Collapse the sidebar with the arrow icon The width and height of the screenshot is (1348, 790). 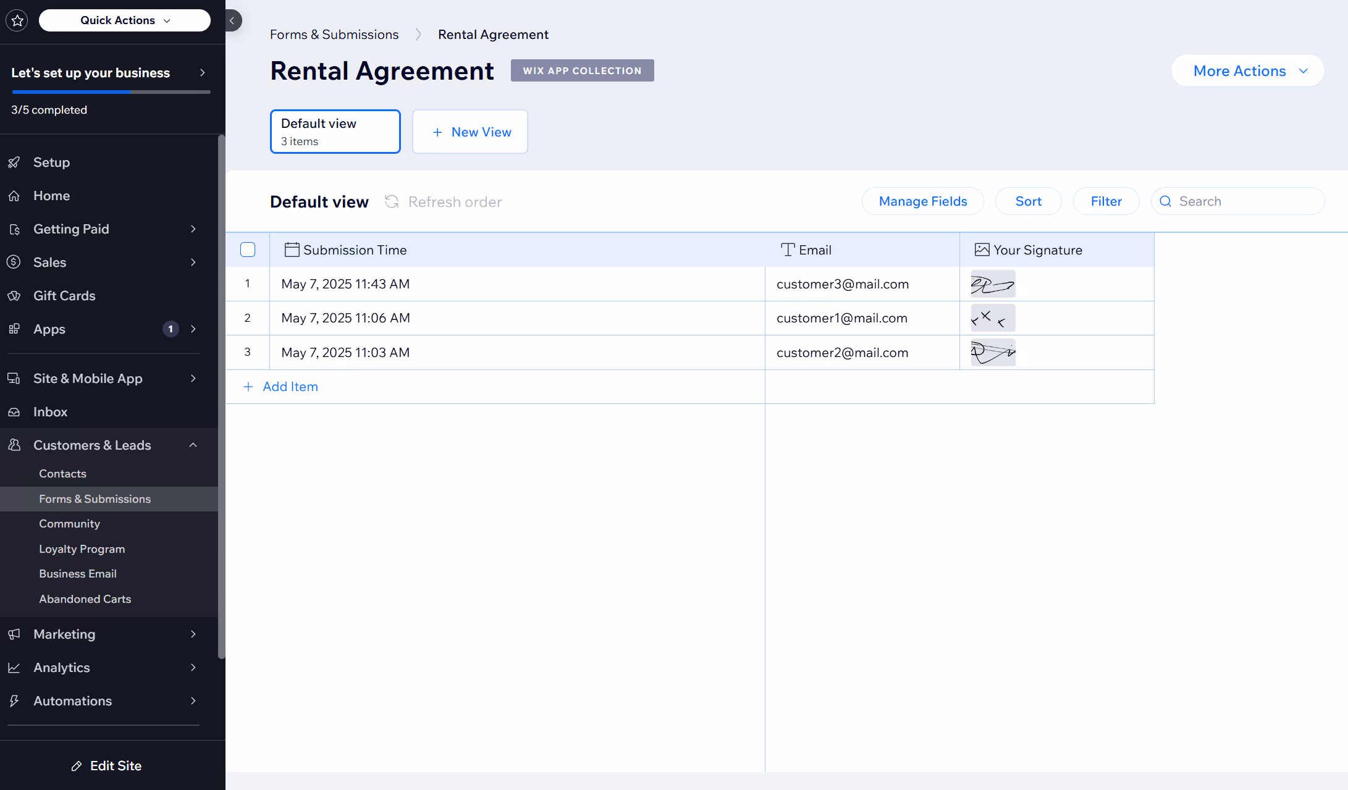[232, 20]
